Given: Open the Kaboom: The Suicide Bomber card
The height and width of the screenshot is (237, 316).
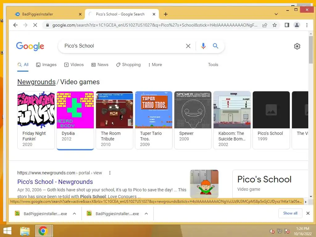Looking at the screenshot, I should 232,120.
